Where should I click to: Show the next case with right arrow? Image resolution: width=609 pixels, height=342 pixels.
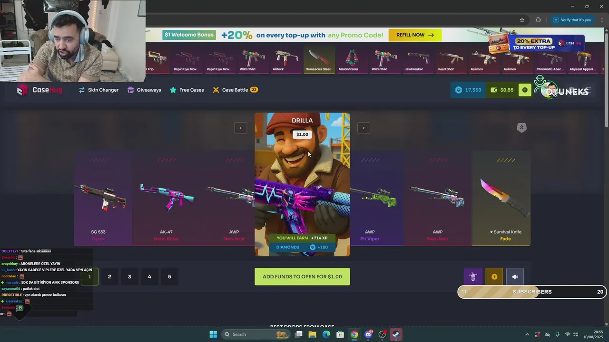(x=363, y=128)
